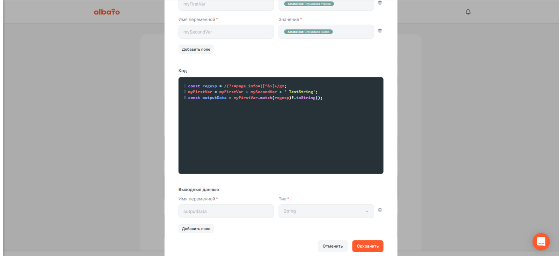
Task: Click the albato logo
Action: tap(107, 12)
